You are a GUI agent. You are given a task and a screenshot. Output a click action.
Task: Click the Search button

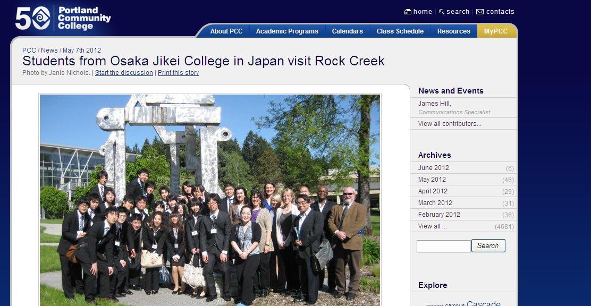[x=488, y=246]
